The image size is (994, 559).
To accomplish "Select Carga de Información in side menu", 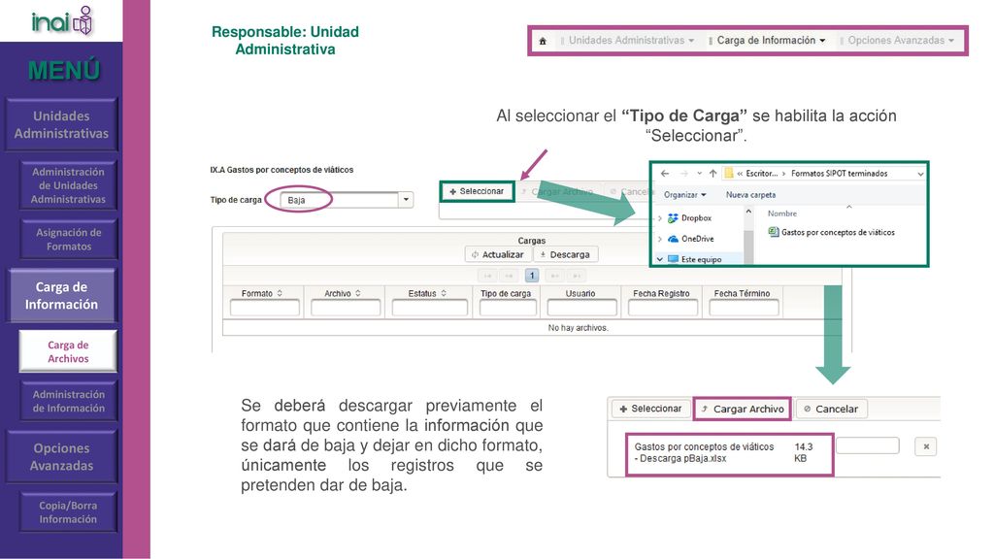I will pos(61,295).
